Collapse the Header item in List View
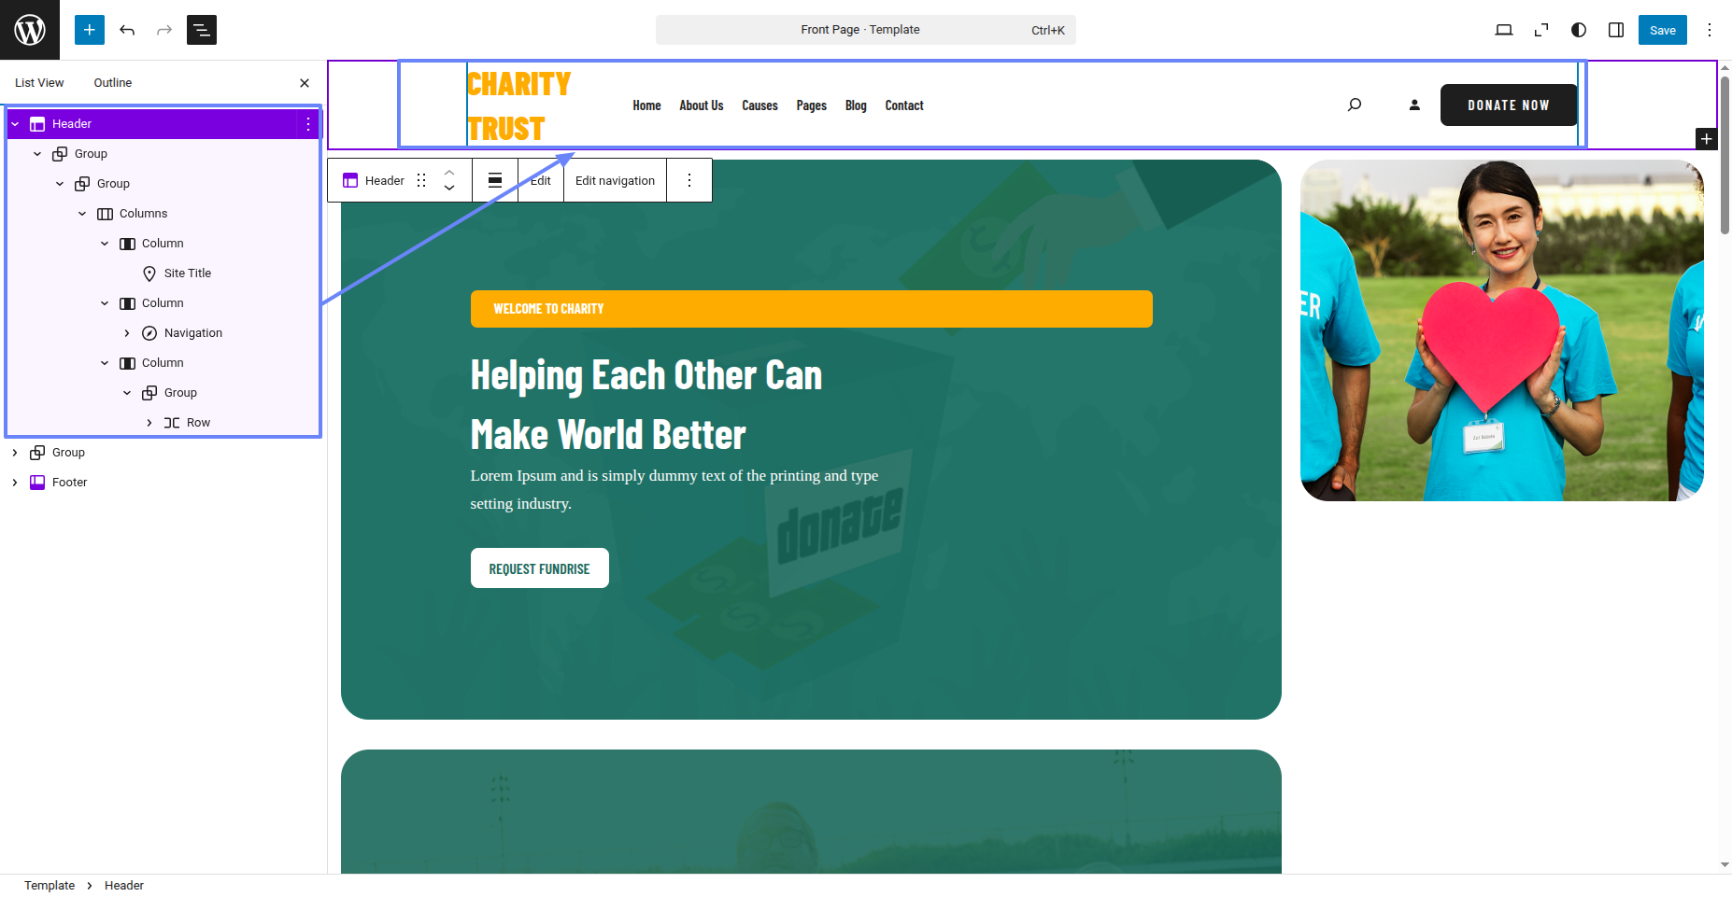The image size is (1732, 897). coord(15,124)
